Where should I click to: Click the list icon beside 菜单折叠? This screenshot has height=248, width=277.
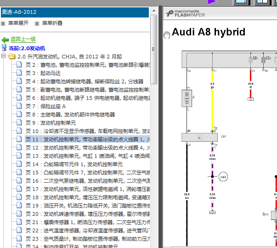point(37,23)
